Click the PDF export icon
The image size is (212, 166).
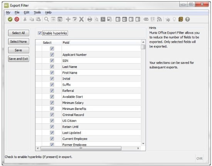coord(103,19)
